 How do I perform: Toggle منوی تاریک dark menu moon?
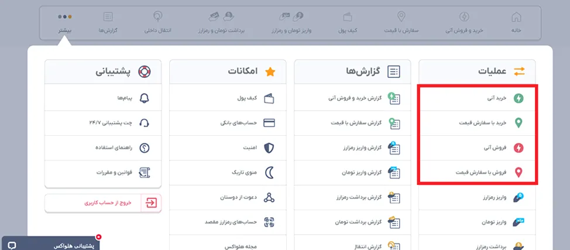228,173
